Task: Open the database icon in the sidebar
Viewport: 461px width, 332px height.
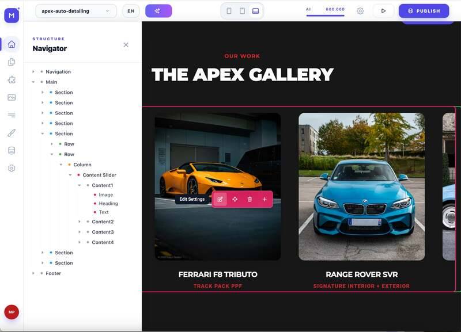Action: coord(12,151)
